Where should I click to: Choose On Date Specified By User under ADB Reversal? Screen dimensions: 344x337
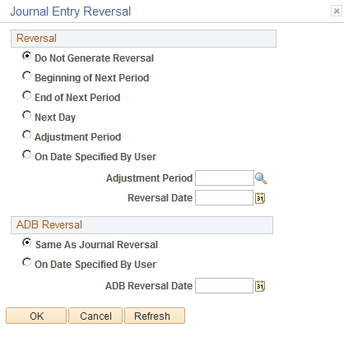point(26,262)
